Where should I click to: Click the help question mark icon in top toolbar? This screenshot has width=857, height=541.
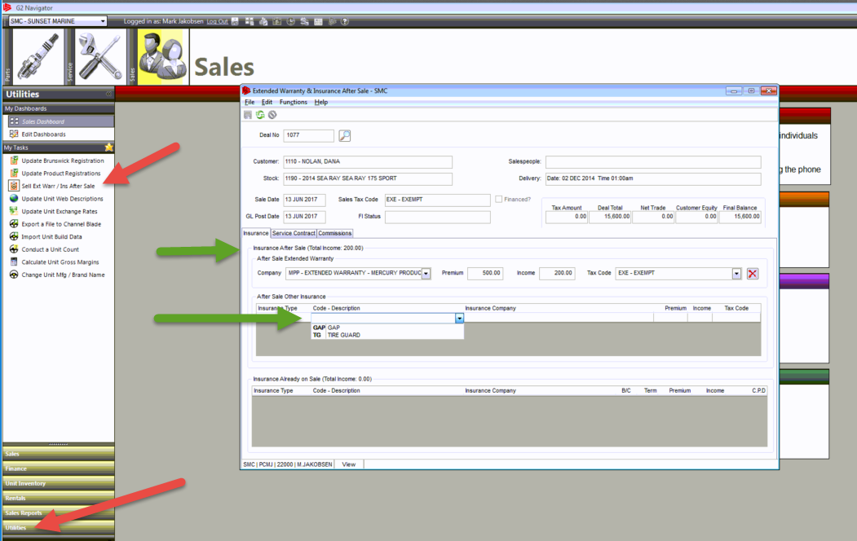point(345,21)
